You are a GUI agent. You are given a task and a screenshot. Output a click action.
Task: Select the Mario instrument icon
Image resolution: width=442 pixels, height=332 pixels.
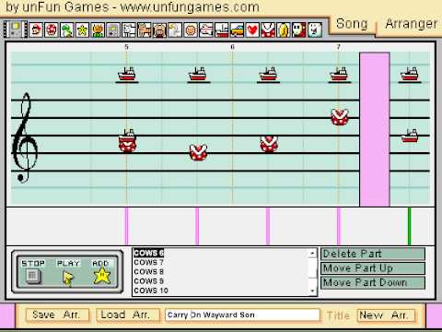point(36,30)
